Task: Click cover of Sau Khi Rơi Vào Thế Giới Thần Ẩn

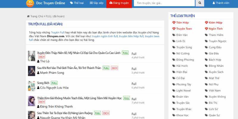Action: (32, 71)
